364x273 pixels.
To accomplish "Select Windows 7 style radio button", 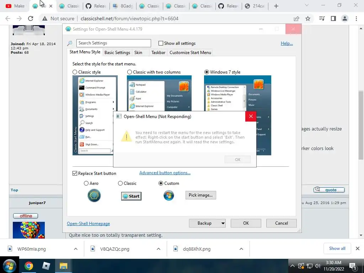I will pos(207,72).
